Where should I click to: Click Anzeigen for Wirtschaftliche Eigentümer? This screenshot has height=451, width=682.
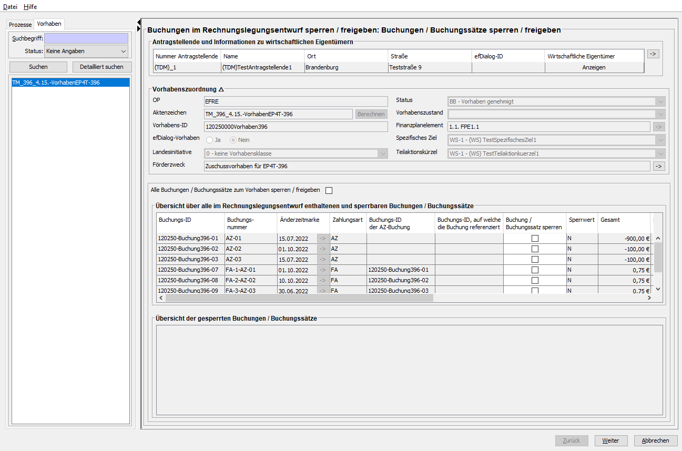point(594,67)
